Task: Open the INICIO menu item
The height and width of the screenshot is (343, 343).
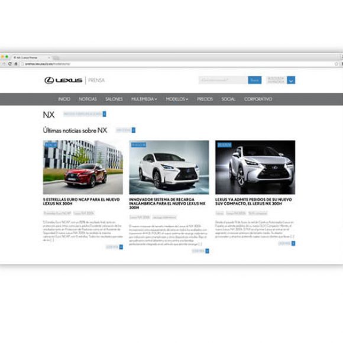Action: 64,99
